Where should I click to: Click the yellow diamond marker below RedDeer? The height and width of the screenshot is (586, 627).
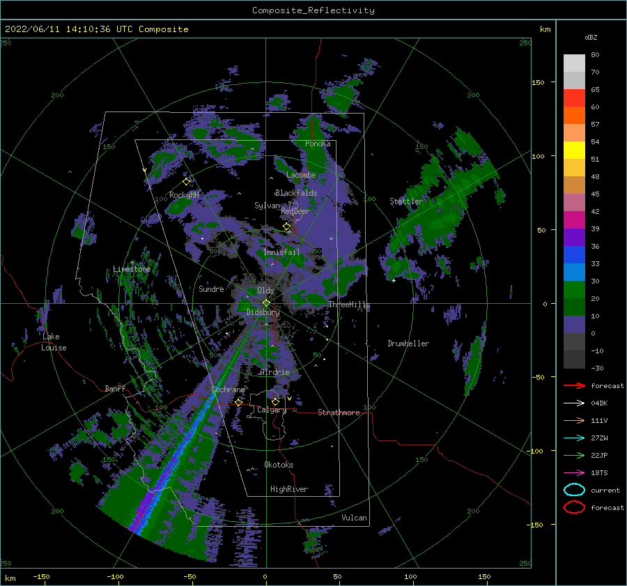287,226
